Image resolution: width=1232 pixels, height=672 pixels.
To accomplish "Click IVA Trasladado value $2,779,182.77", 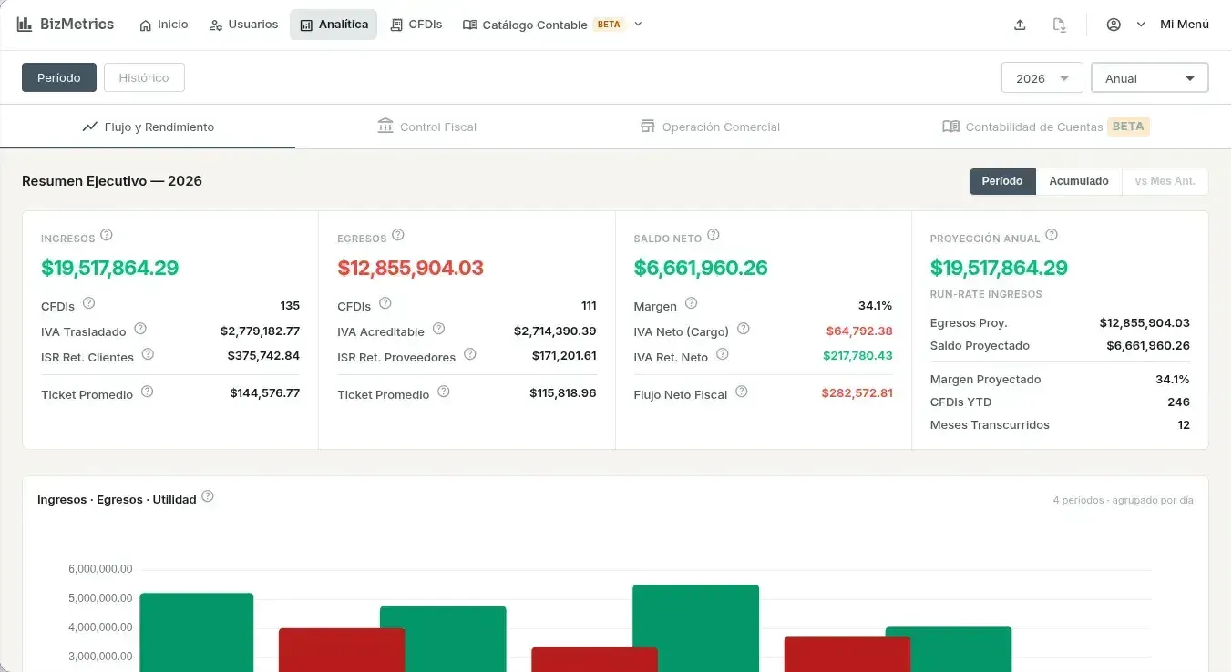I will (260, 331).
